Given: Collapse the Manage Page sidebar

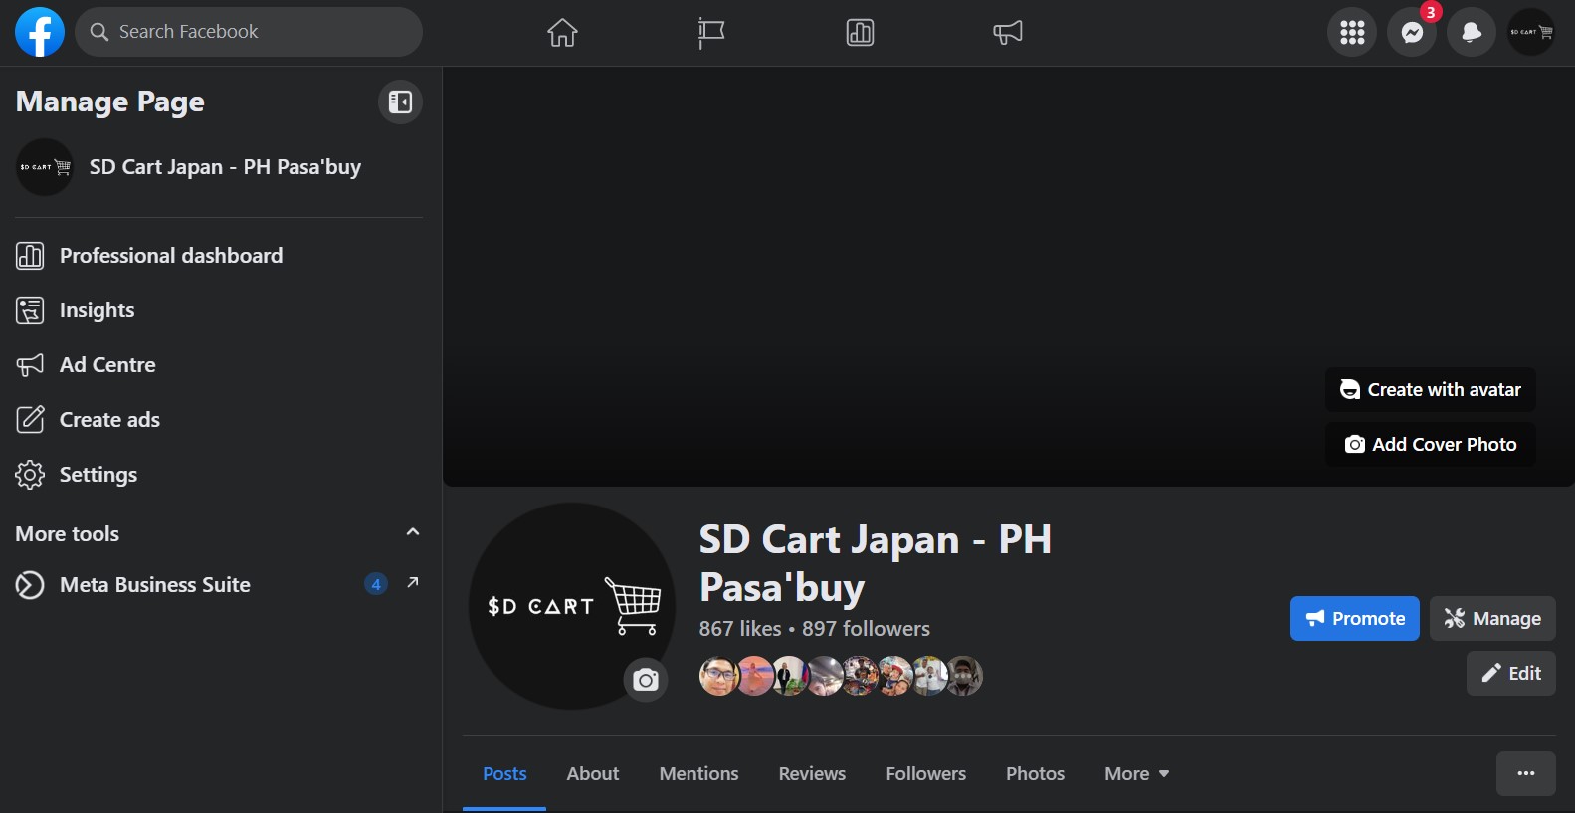Looking at the screenshot, I should click(x=400, y=102).
